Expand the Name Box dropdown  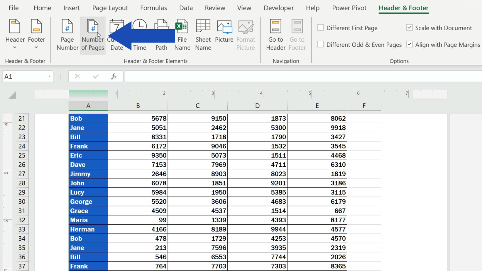coord(49,76)
